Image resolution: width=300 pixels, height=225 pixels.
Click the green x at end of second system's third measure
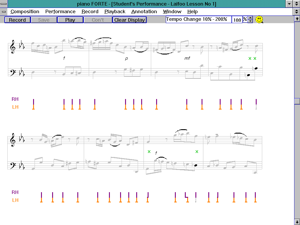point(197,151)
